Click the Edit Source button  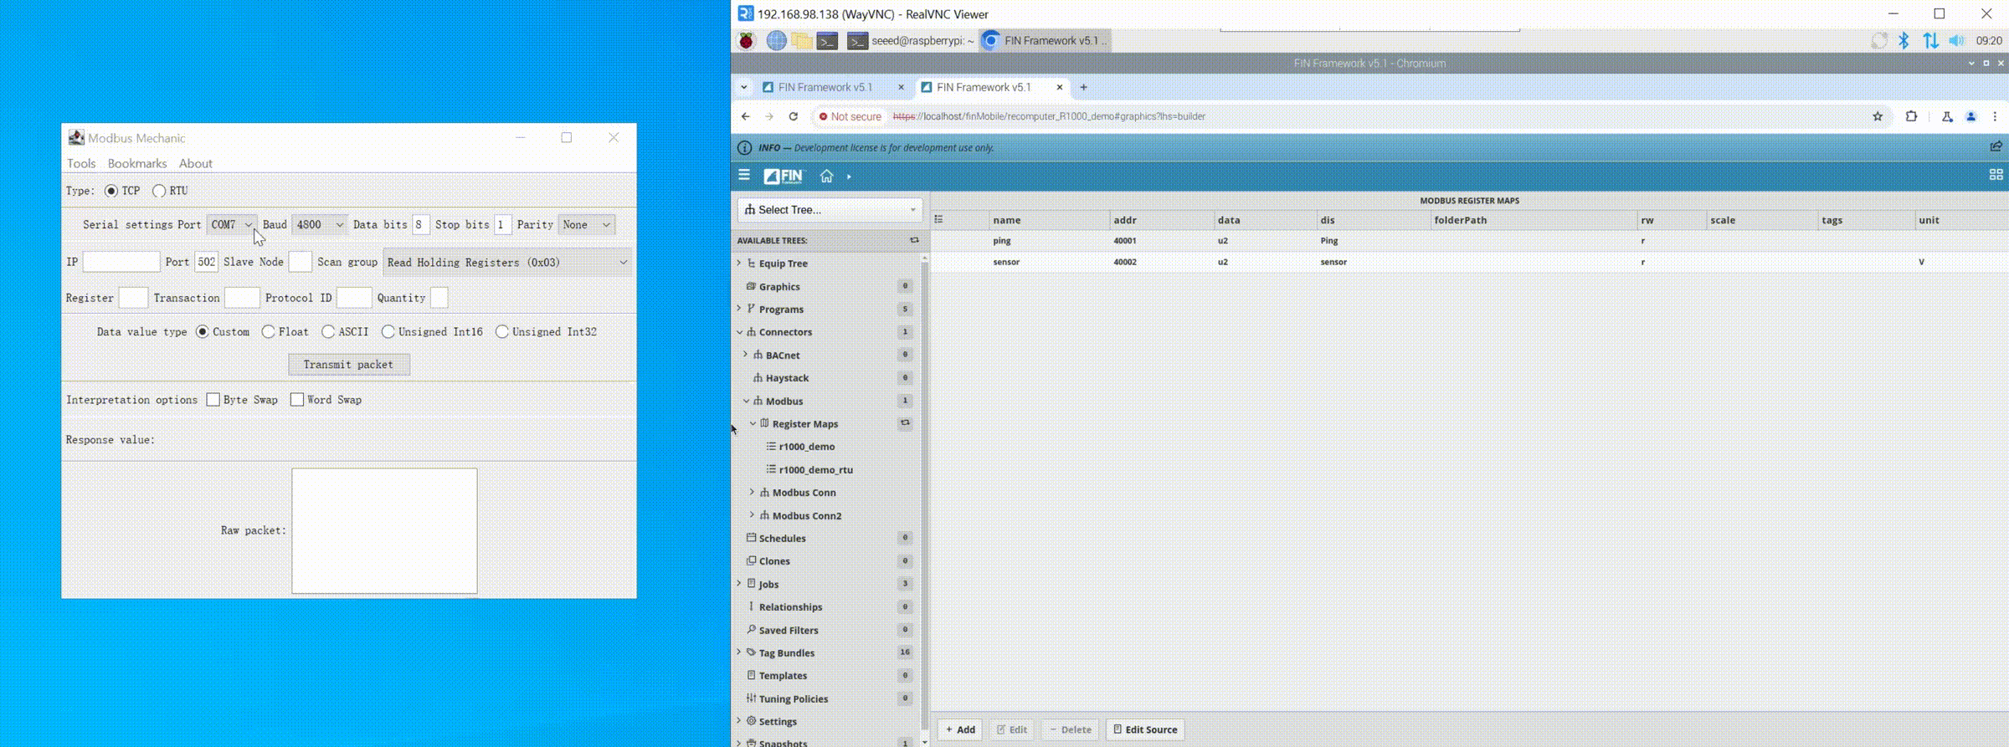(1144, 729)
